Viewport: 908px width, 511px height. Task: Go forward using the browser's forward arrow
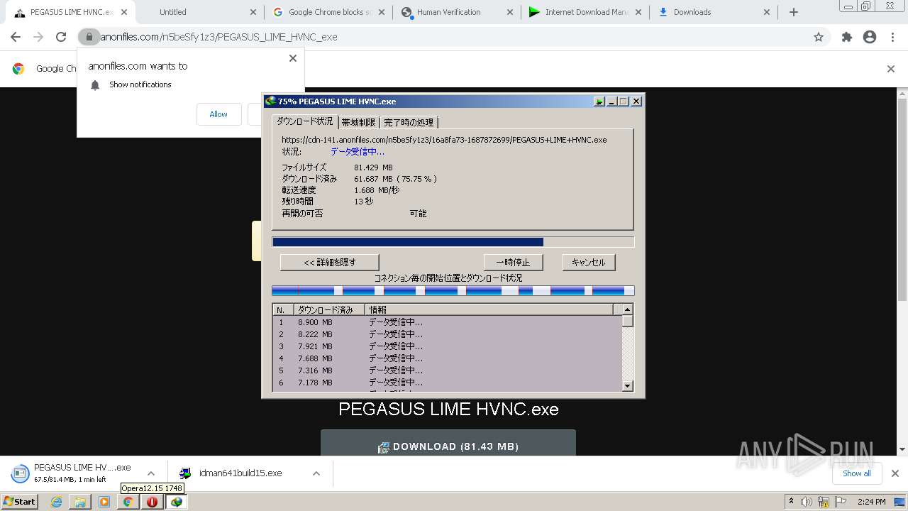tap(38, 37)
